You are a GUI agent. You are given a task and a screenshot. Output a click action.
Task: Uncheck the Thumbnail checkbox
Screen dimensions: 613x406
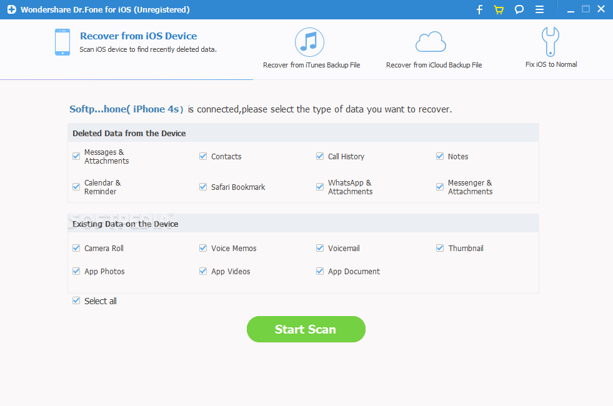(440, 248)
